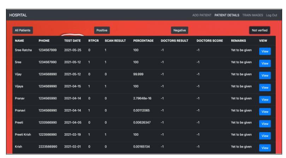Select percentage 0.00112065
This screenshot has height=158, width=286.
click(x=141, y=110)
